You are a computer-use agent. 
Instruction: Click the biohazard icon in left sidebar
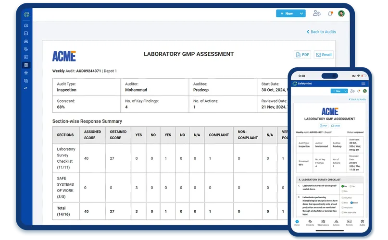[x=26, y=72]
